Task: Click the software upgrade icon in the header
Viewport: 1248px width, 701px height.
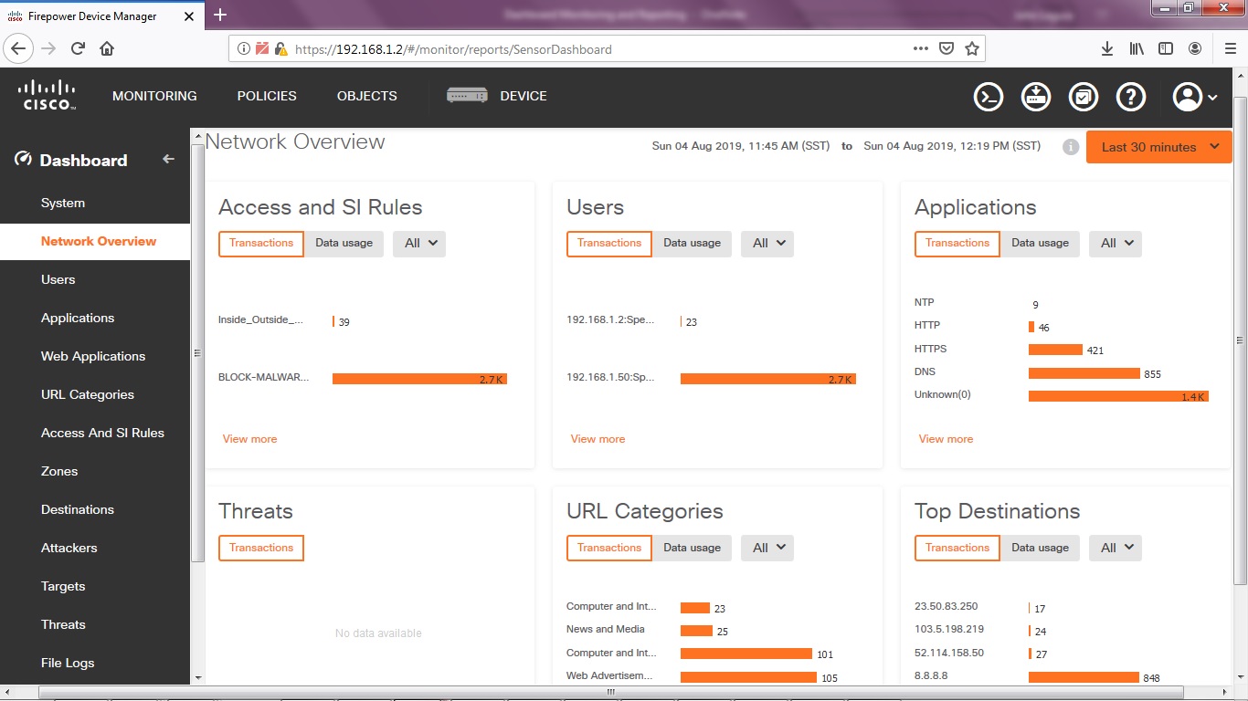Action: [x=1035, y=96]
